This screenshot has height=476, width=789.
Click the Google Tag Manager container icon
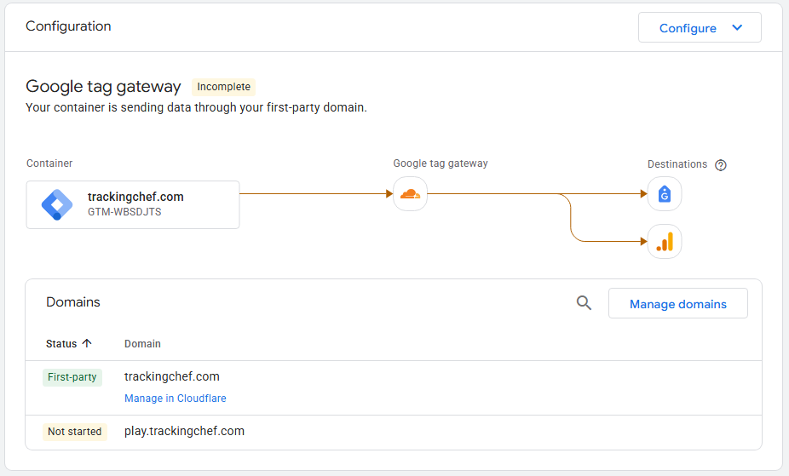57,204
